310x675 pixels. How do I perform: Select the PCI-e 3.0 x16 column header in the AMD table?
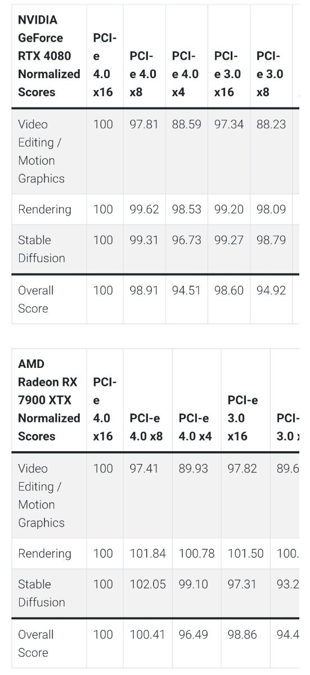point(242,418)
